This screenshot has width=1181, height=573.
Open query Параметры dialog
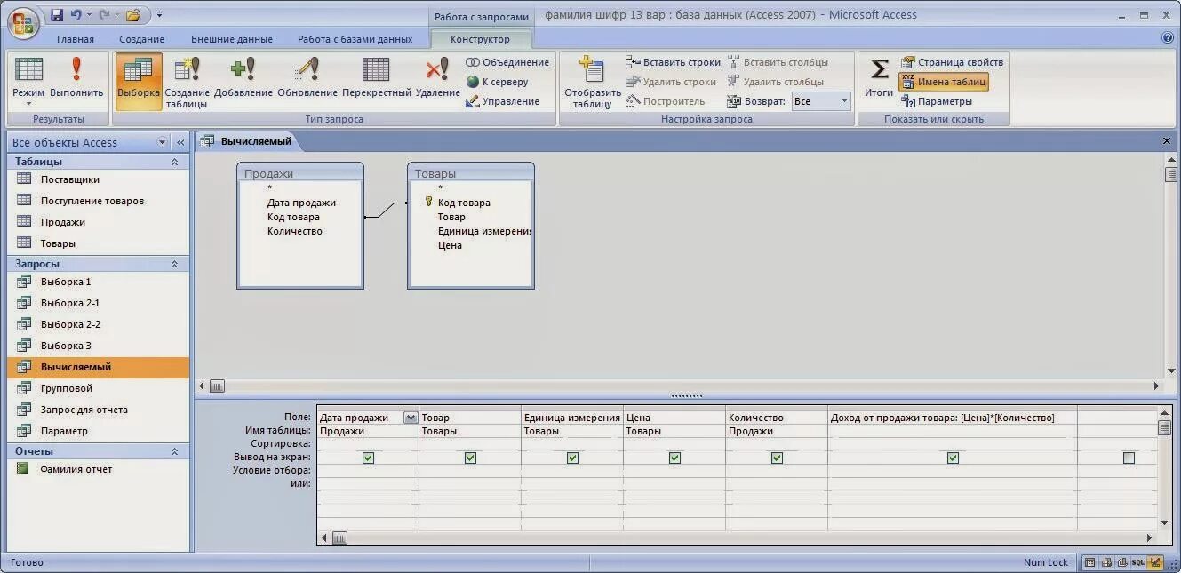pyautogui.click(x=936, y=101)
